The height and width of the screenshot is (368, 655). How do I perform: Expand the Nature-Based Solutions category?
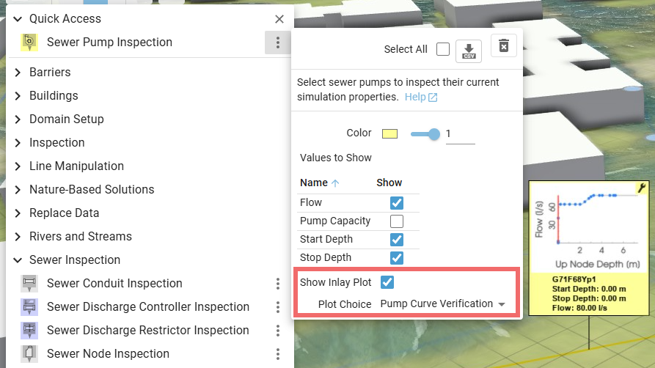point(92,190)
